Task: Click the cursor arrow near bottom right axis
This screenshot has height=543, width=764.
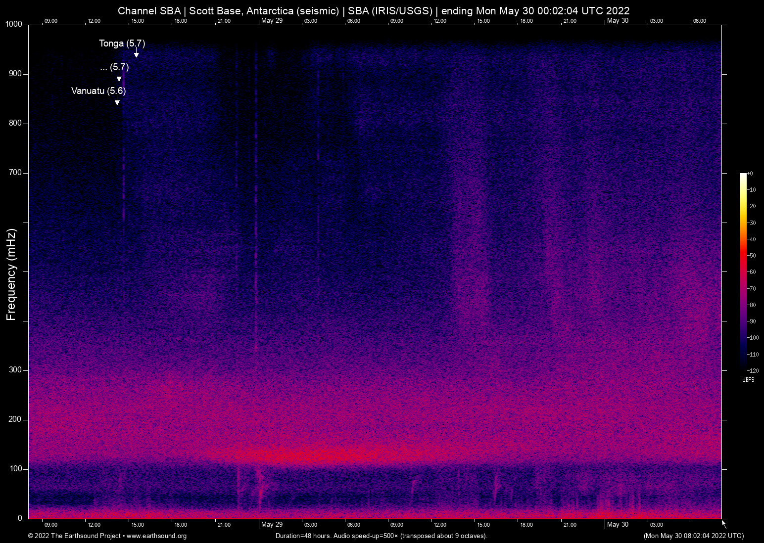Action: [723, 522]
